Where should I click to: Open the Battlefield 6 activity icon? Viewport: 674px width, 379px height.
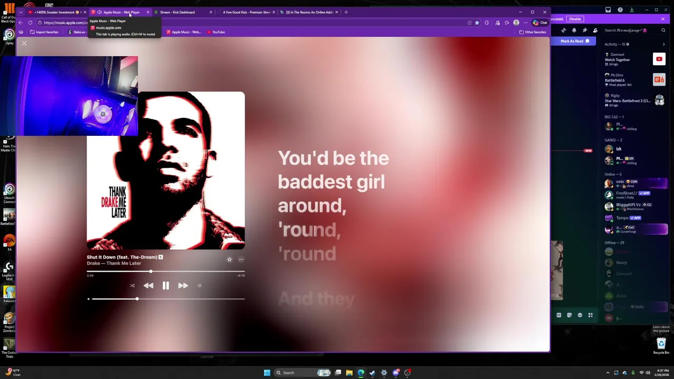pyautogui.click(x=659, y=79)
